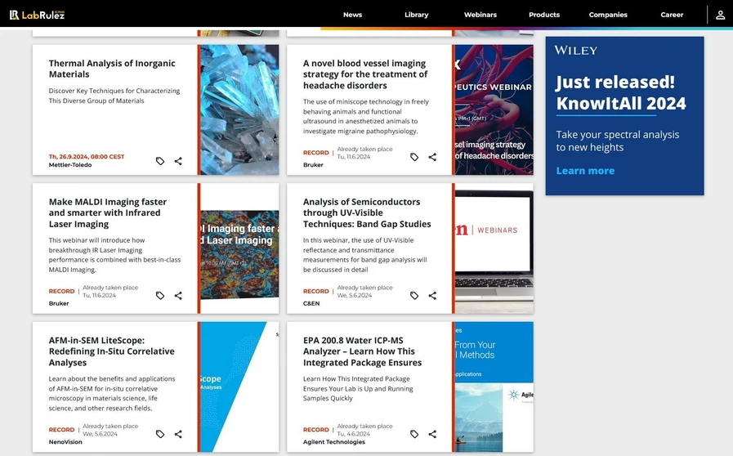Click Learn more in Wiley ad

(x=585, y=171)
